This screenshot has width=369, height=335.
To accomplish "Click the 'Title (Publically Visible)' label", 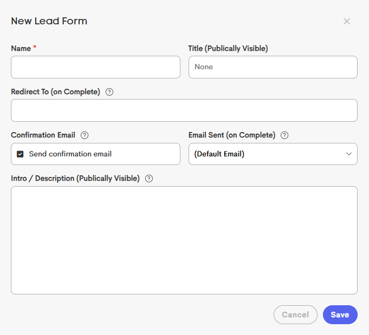I will (x=228, y=49).
